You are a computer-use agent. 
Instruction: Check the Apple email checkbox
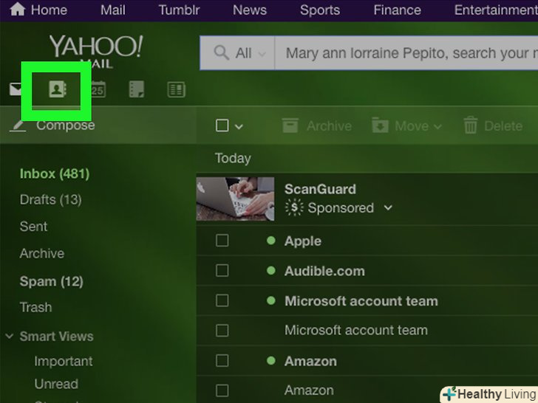pyautogui.click(x=222, y=241)
